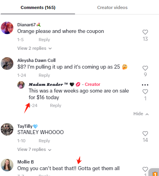Open Madam Reader small avatar
Screen dimensions: 159x176
point(21,85)
